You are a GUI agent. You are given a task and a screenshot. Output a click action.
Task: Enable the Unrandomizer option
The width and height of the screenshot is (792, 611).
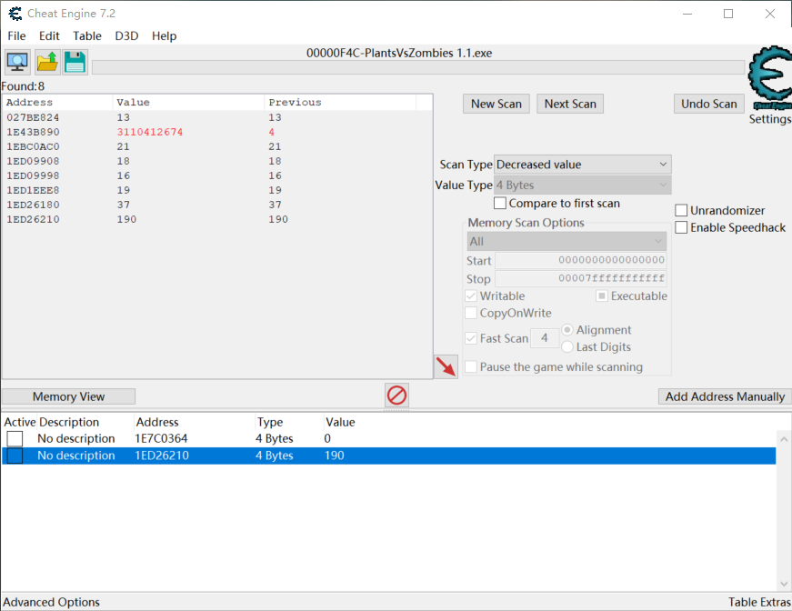tap(681, 210)
